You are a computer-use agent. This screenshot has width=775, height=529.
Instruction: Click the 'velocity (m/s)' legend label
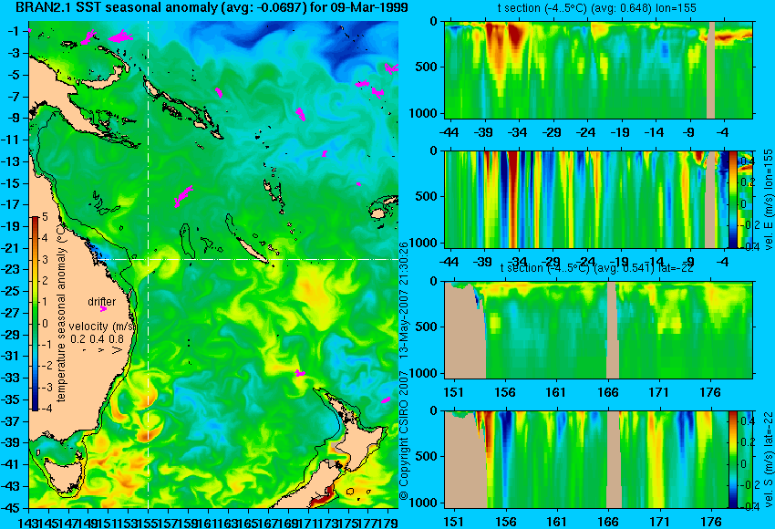click(103, 327)
